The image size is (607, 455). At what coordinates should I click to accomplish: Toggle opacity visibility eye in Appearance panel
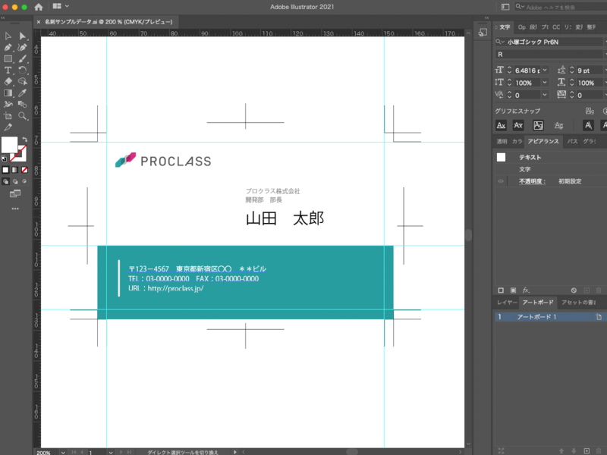(x=501, y=181)
